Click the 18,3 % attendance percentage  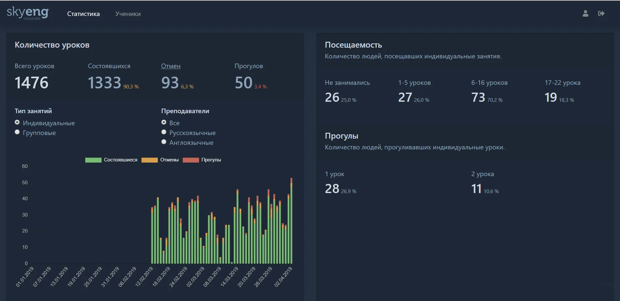click(566, 100)
